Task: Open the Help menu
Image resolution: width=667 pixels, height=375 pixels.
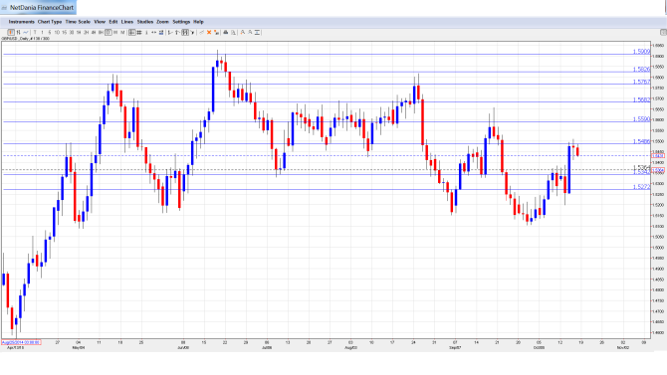Action: [198, 22]
